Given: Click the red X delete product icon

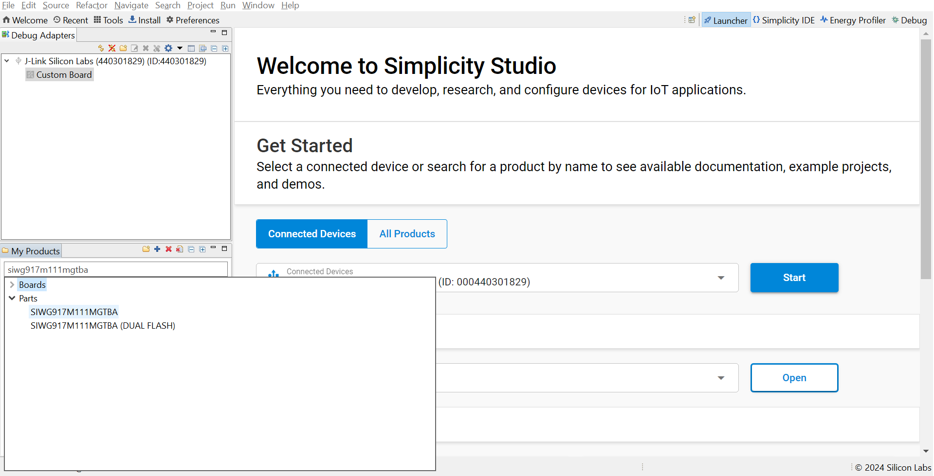Looking at the screenshot, I should pyautogui.click(x=168, y=249).
